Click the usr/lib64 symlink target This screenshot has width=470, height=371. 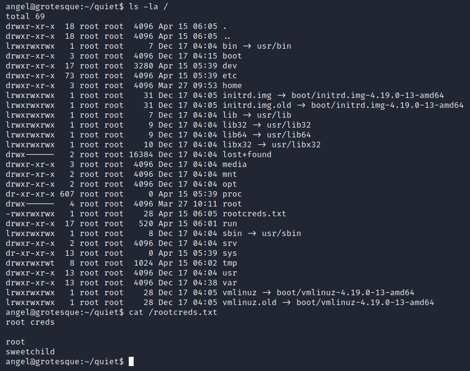coord(289,135)
